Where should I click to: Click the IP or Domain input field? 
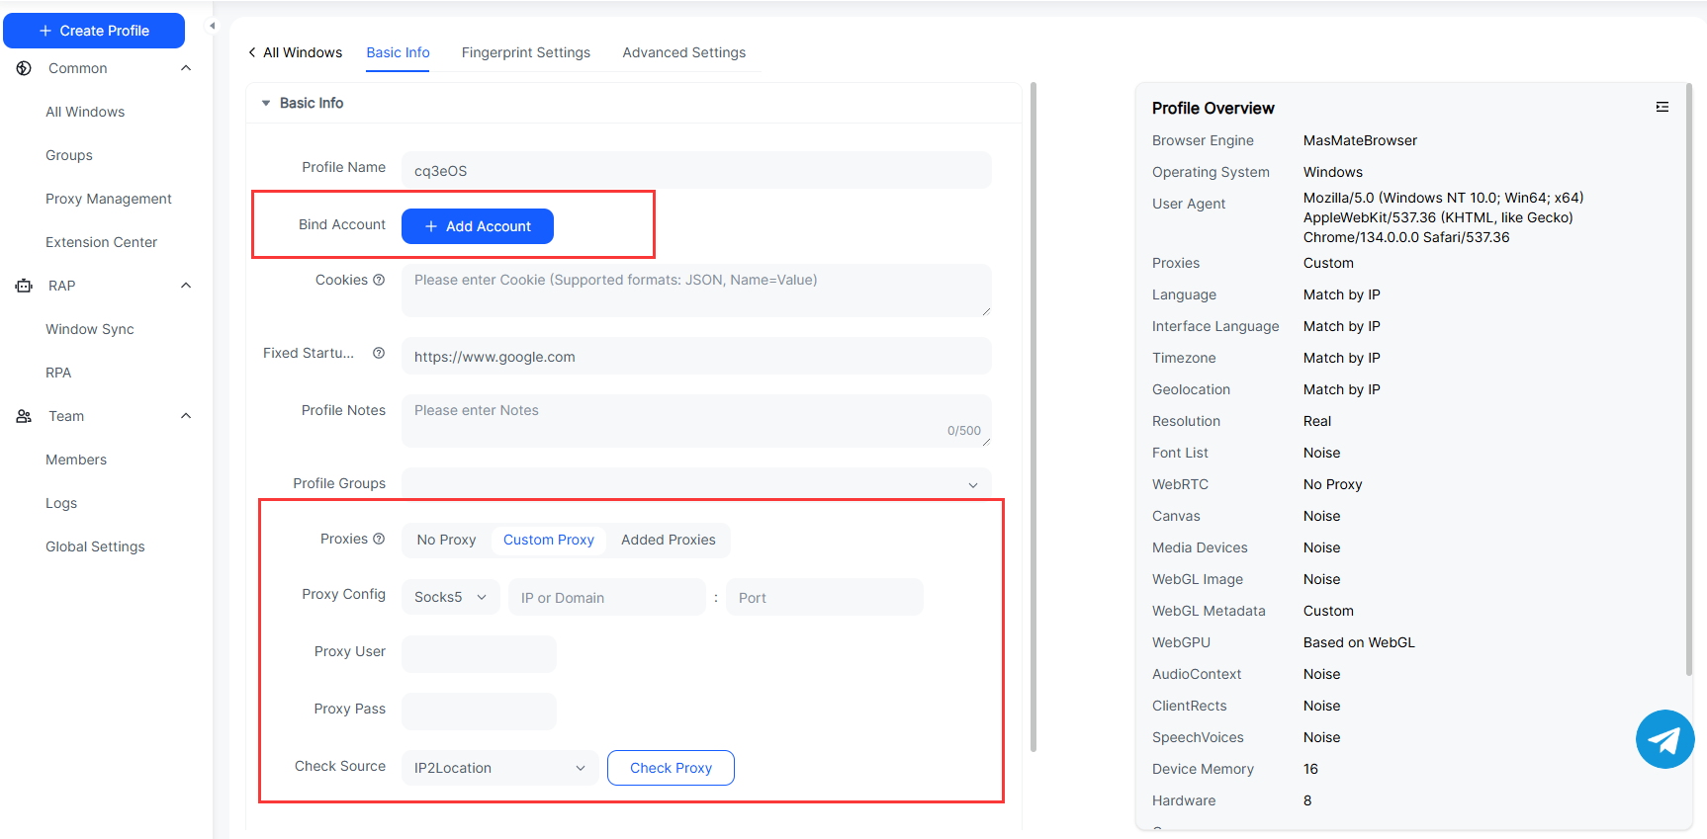[606, 597]
